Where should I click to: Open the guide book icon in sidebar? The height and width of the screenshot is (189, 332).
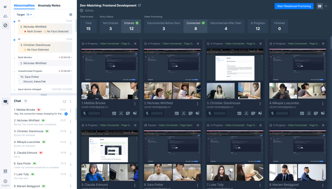coord(5,171)
